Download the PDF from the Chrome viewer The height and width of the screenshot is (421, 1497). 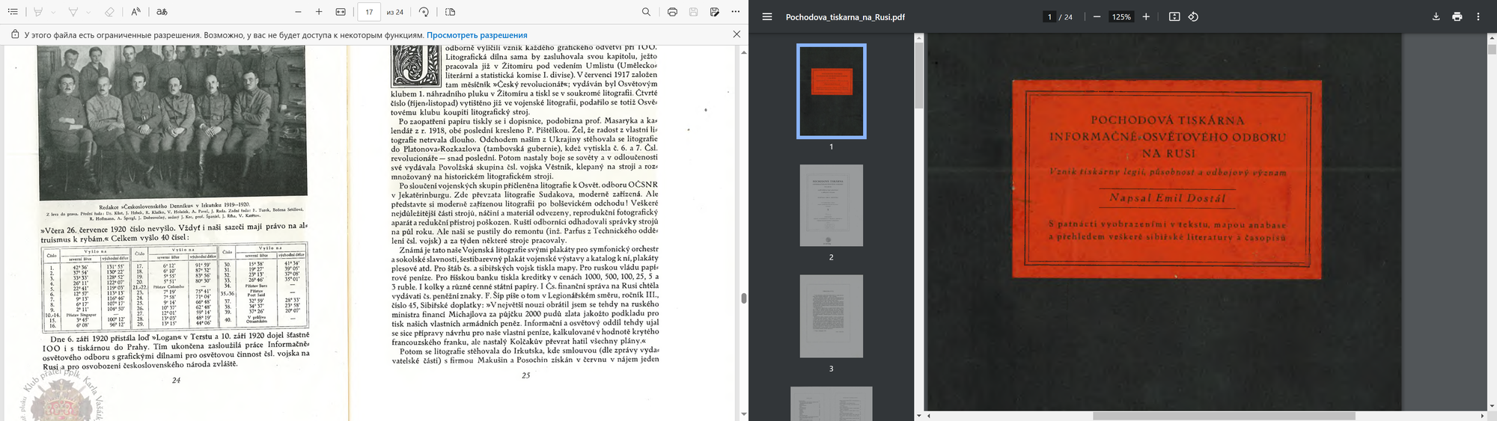coord(1436,16)
